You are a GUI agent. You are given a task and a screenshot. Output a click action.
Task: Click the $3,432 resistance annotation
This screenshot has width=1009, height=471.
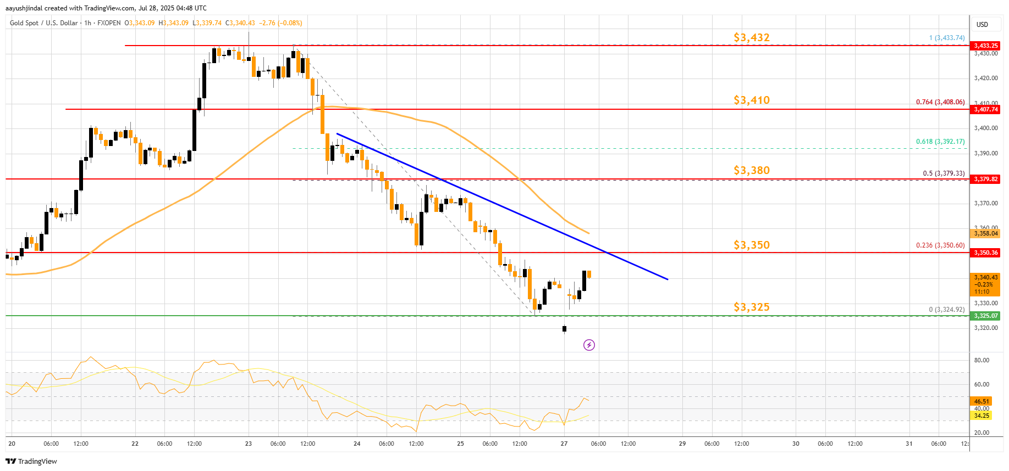coord(752,37)
